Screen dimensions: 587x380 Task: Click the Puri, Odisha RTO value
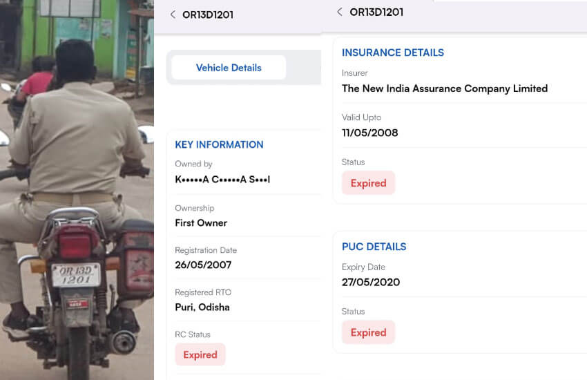202,307
